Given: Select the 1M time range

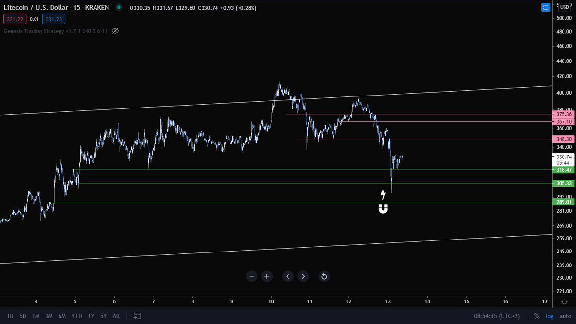Looking at the screenshot, I should pyautogui.click(x=36, y=316).
